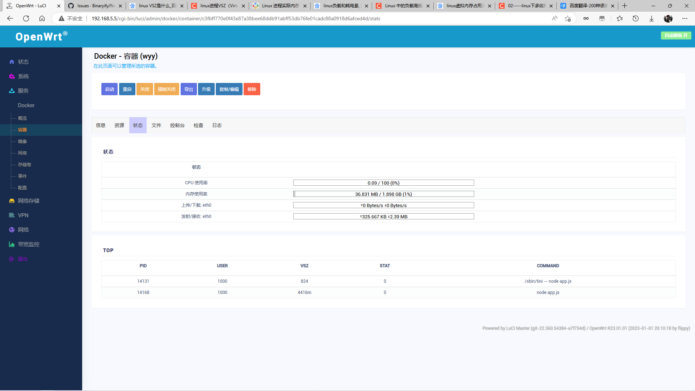Select 镜像 (Images) under Docker menu
The image size is (695, 391).
22,141
